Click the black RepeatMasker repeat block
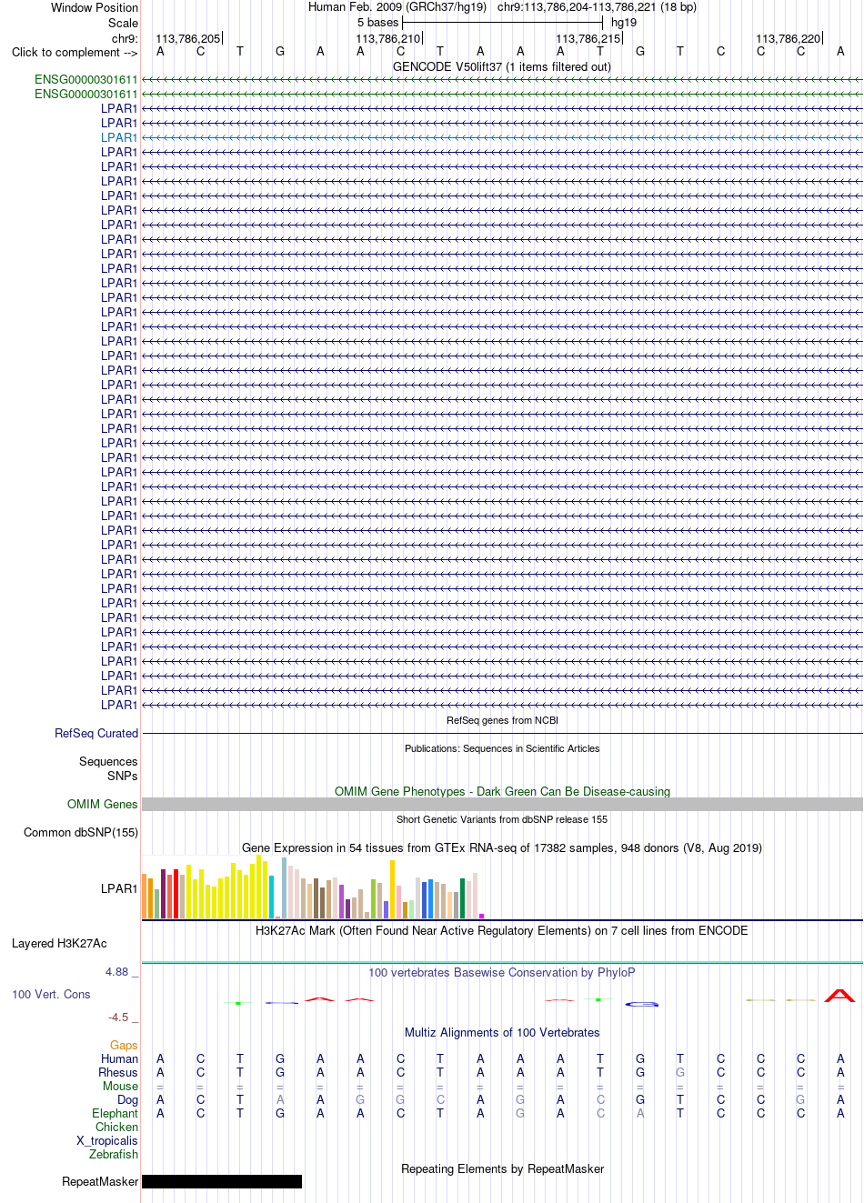 222,1181
